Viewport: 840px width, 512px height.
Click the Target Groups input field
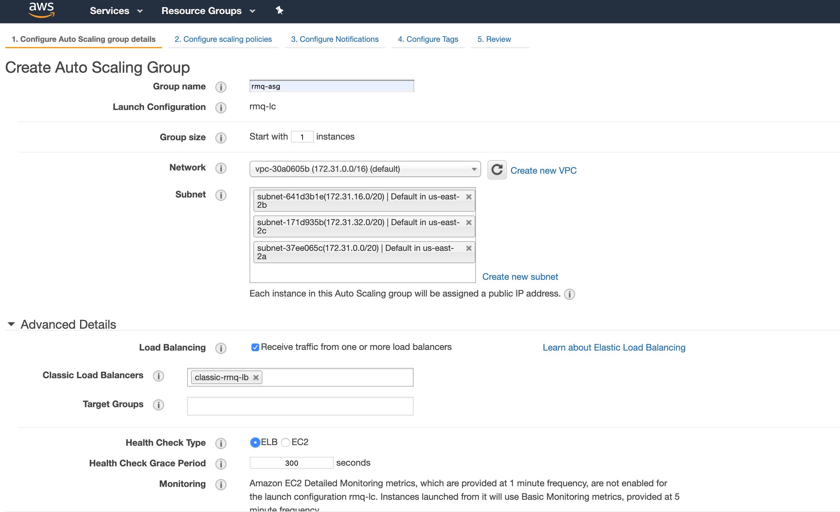pyautogui.click(x=300, y=406)
